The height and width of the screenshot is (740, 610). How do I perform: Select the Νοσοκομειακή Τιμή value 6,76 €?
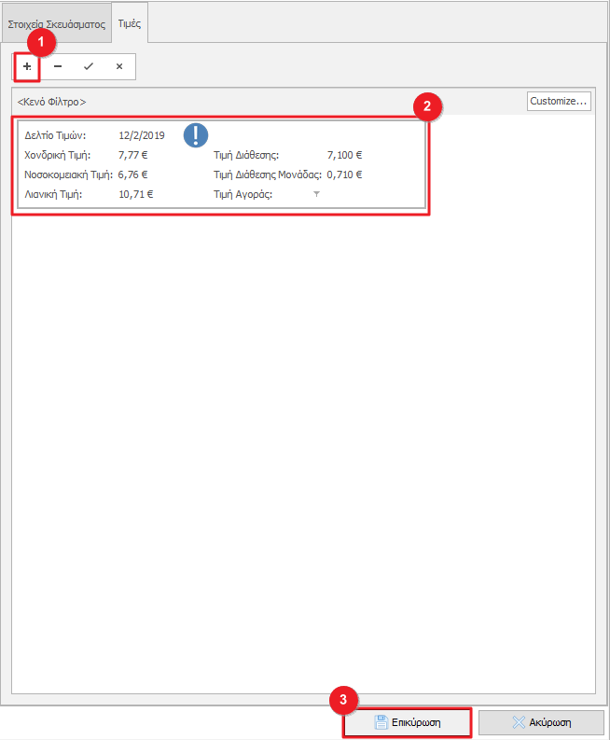click(x=133, y=175)
